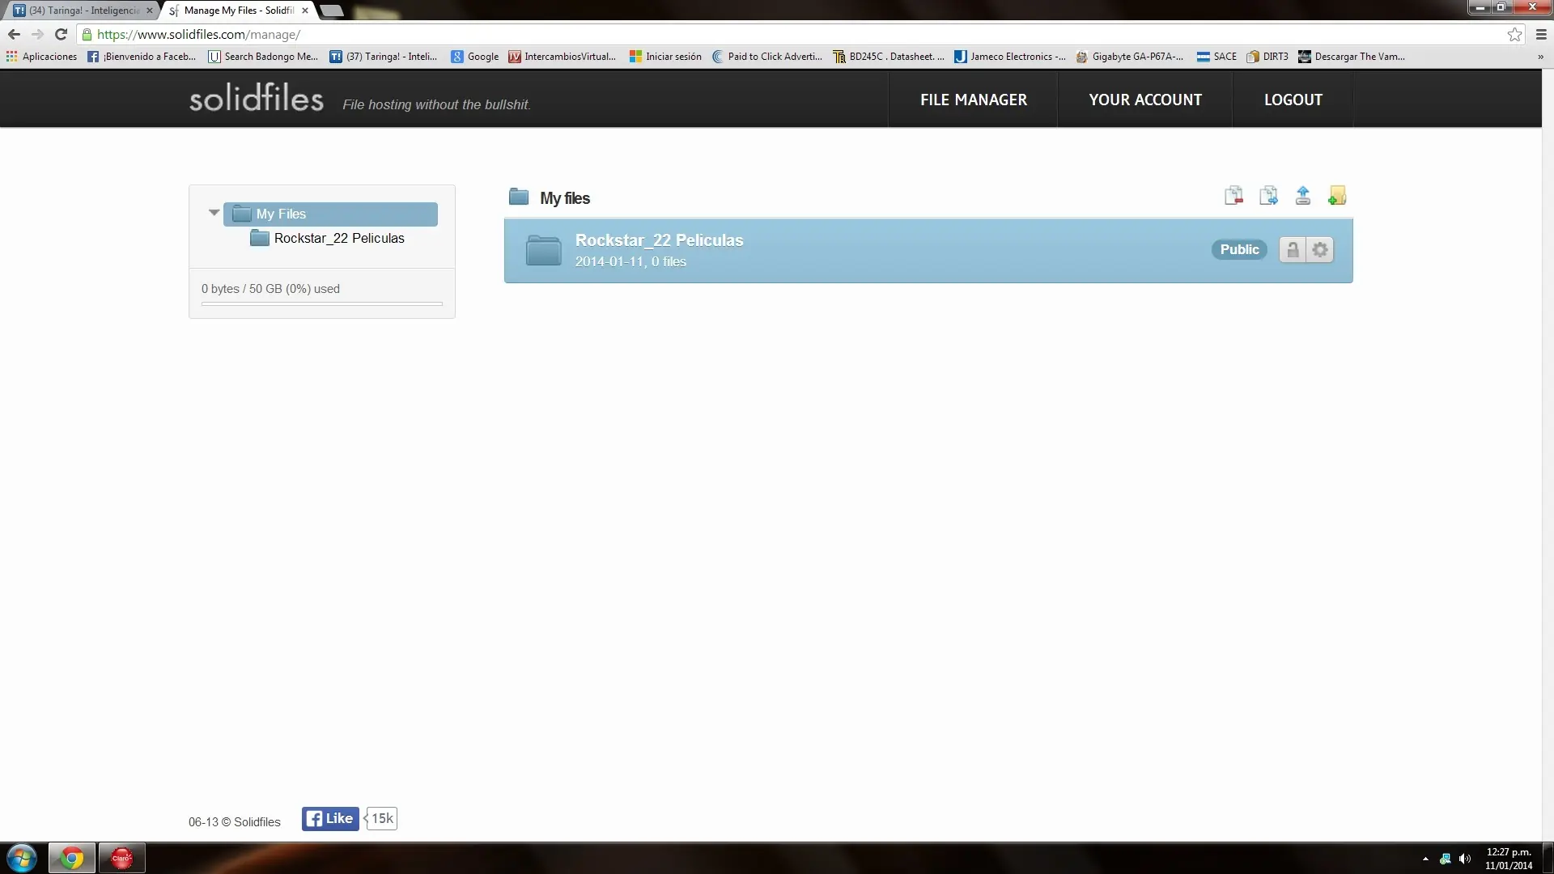Click the '06-13 © Solidfiles' footer text
1554x874 pixels.
coord(235,821)
